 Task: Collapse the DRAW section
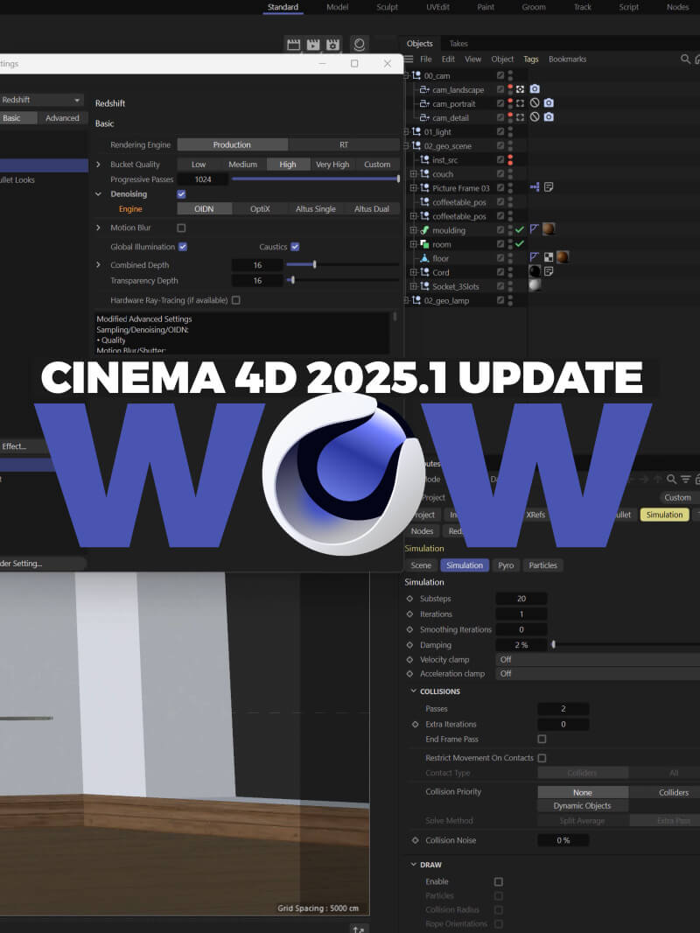click(x=414, y=864)
